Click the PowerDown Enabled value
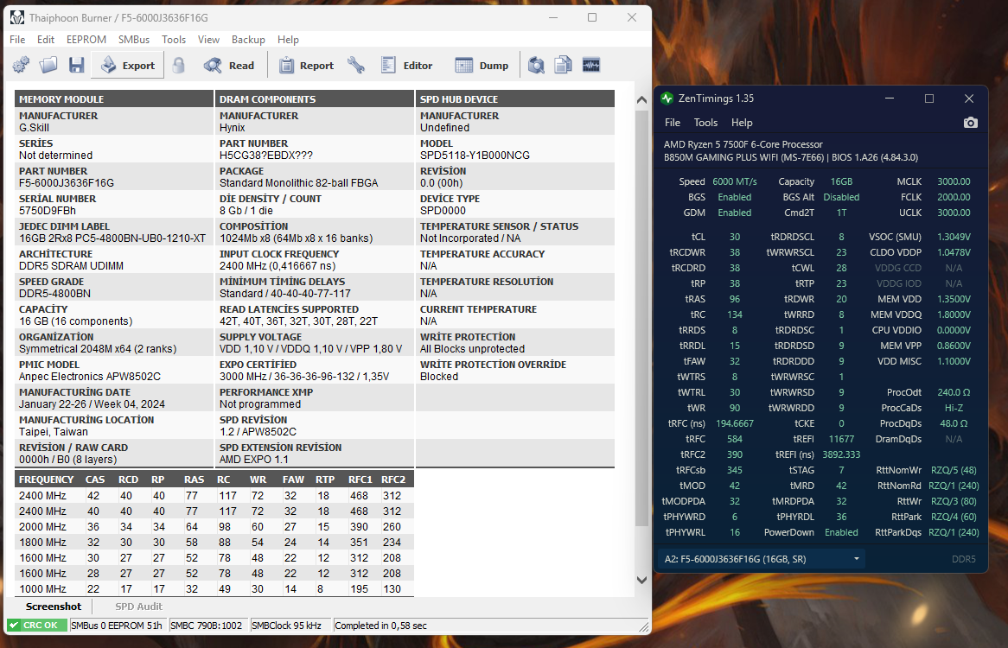1008x648 pixels. click(x=841, y=532)
